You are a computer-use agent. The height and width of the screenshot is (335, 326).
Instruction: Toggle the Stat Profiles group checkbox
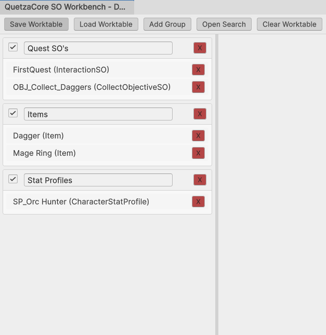[x=13, y=179]
